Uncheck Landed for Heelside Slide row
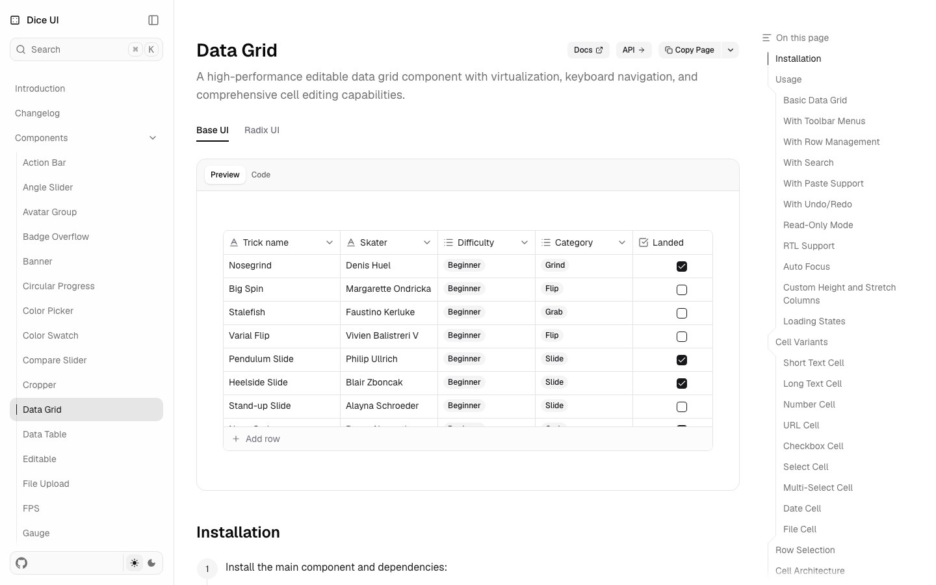Viewport: 936px width, 585px height. 682,383
